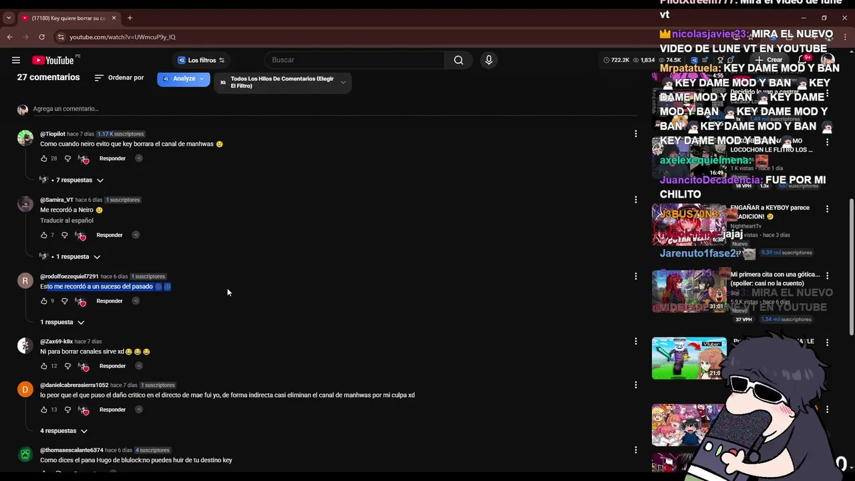
Task: Open Los filtros extension button
Action: (201, 60)
